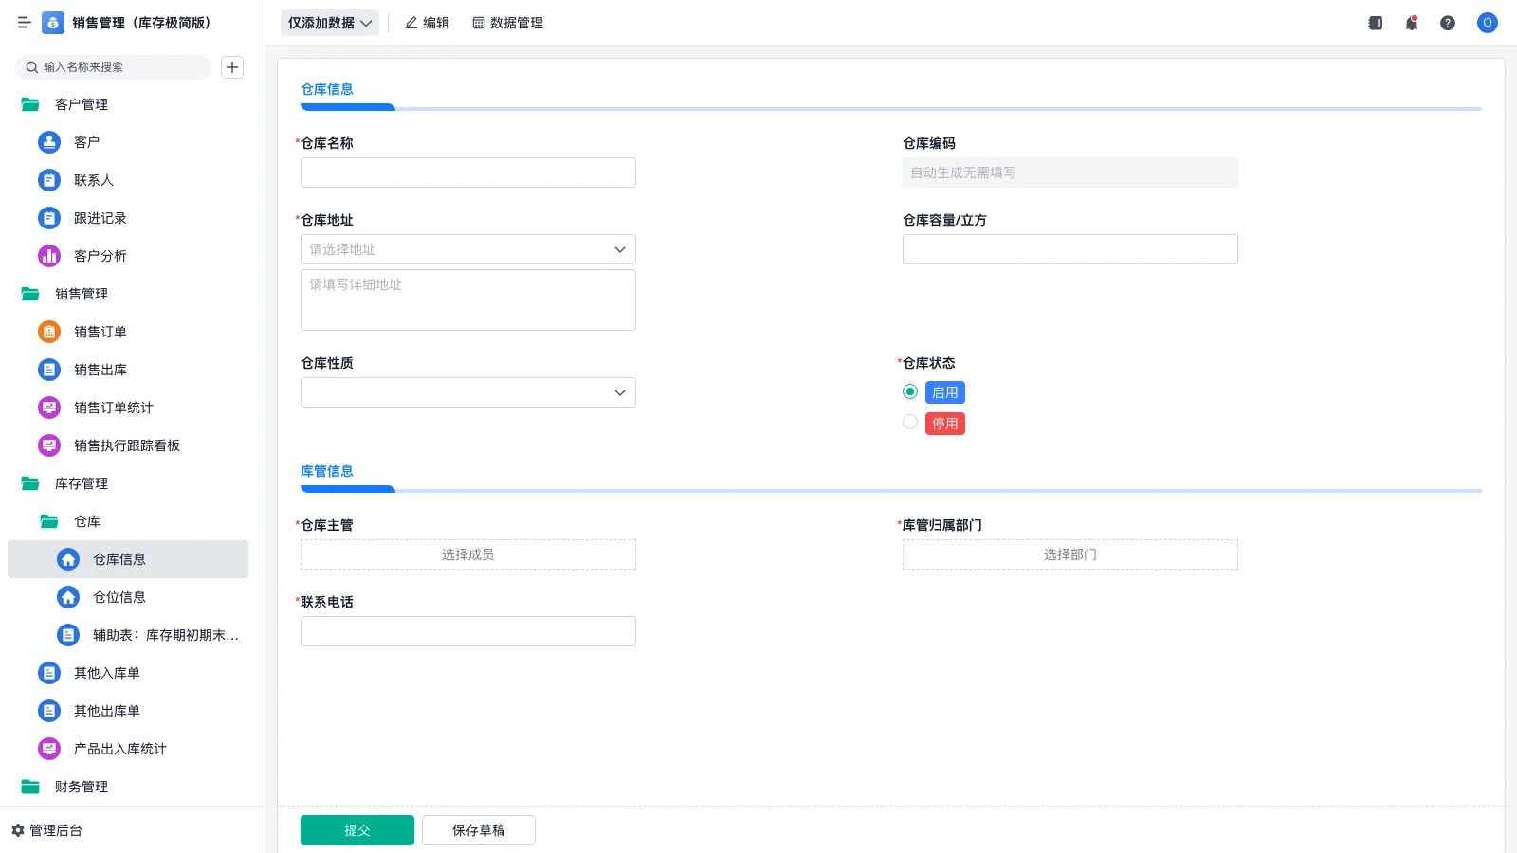Select the 客户 (Customers) sidebar icon
1517x853 pixels.
(x=48, y=142)
